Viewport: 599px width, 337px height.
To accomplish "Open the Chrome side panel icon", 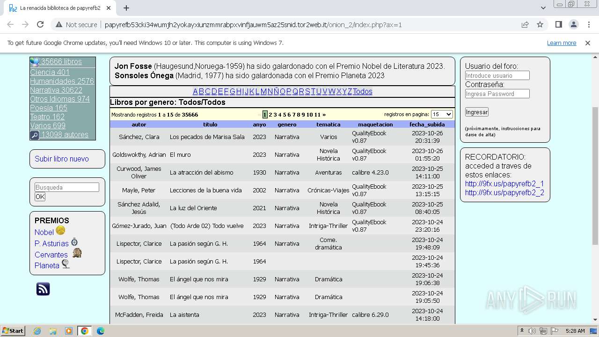I will click(x=558, y=24).
